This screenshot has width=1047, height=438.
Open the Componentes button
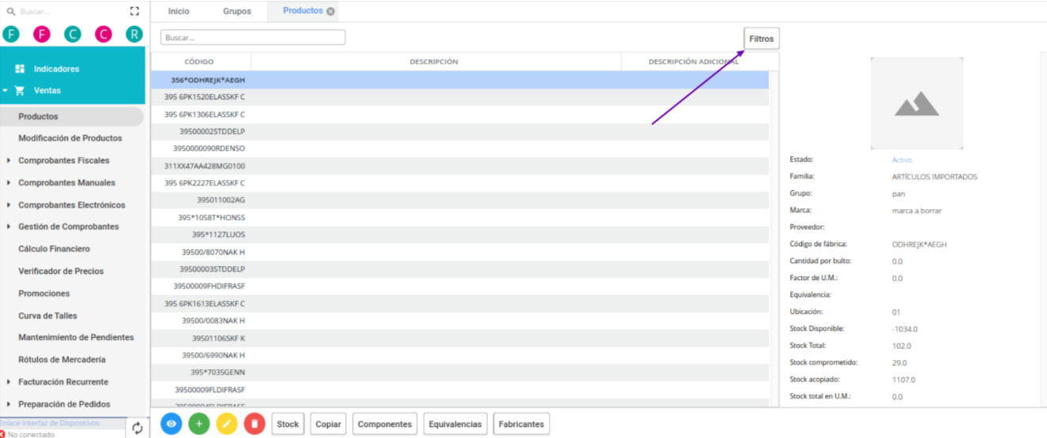click(x=385, y=424)
